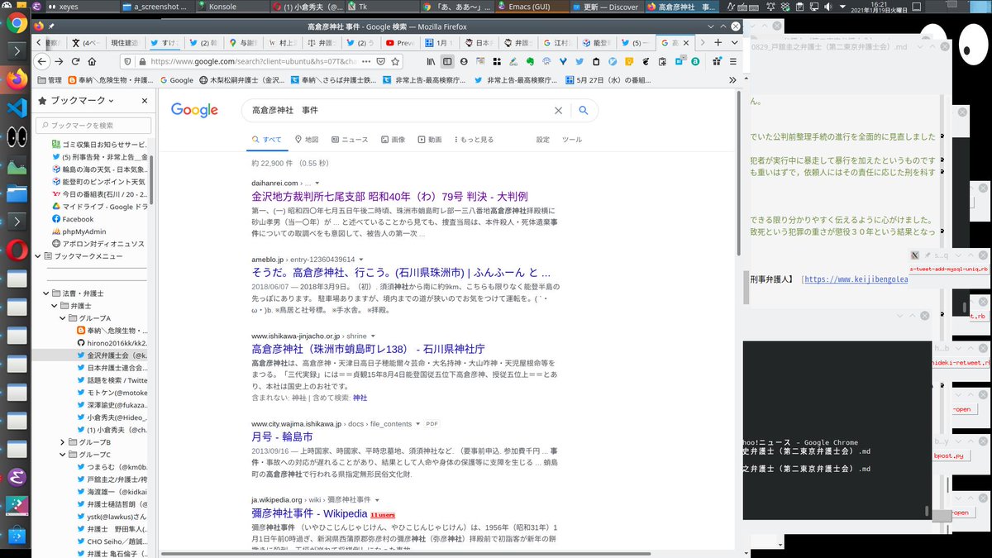Open the 管理 bookmarks toolbar folder
992x558 pixels.
pyautogui.click(x=49, y=80)
